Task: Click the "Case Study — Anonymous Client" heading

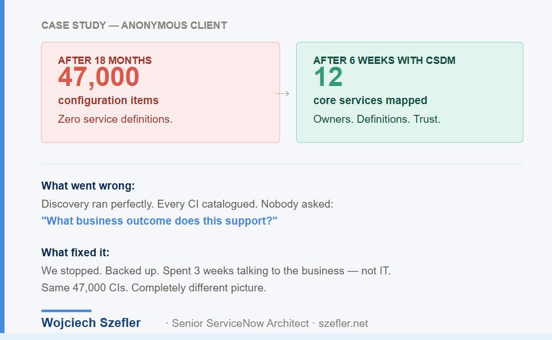Action: click(134, 25)
